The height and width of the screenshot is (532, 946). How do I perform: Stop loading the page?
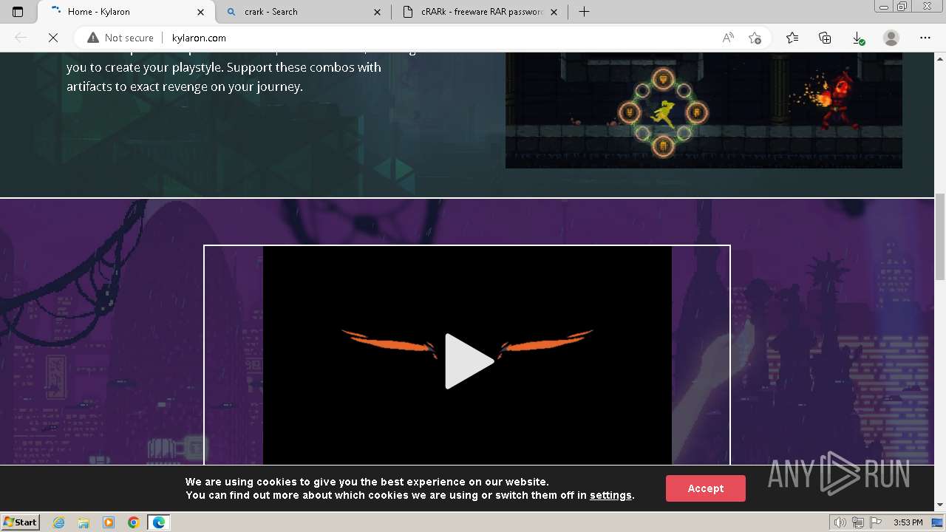(53, 38)
